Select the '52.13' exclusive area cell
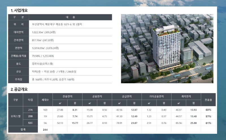 point(60,123)
